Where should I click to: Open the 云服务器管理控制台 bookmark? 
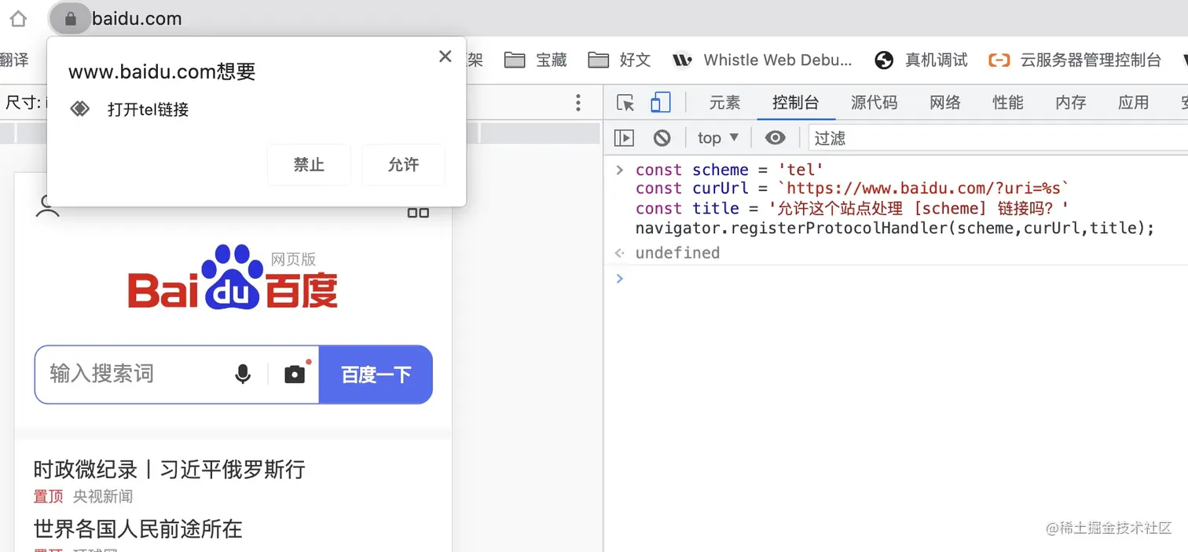click(x=1075, y=60)
